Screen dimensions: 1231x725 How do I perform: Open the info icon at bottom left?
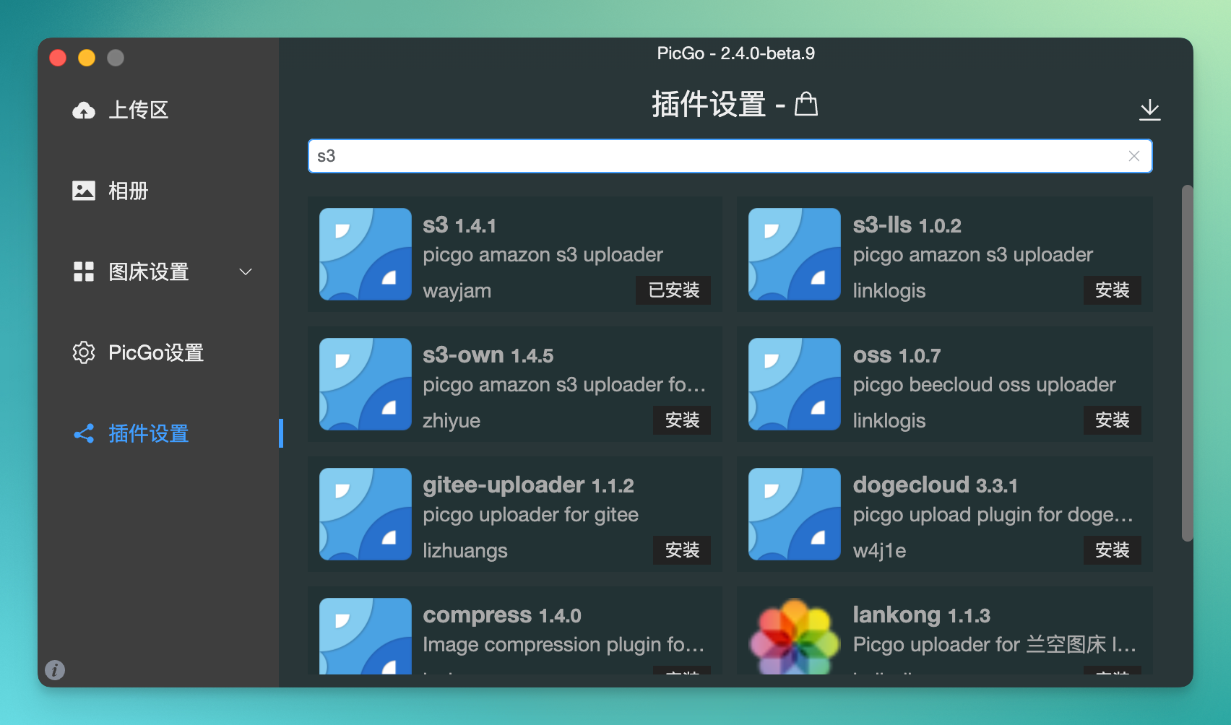55,670
